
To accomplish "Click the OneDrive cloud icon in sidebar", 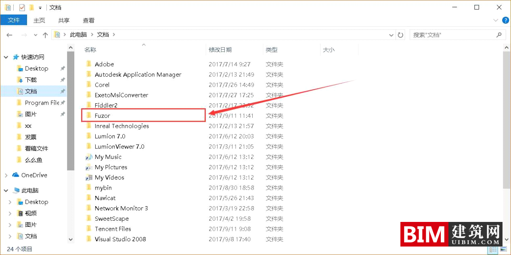I will tap(16, 175).
